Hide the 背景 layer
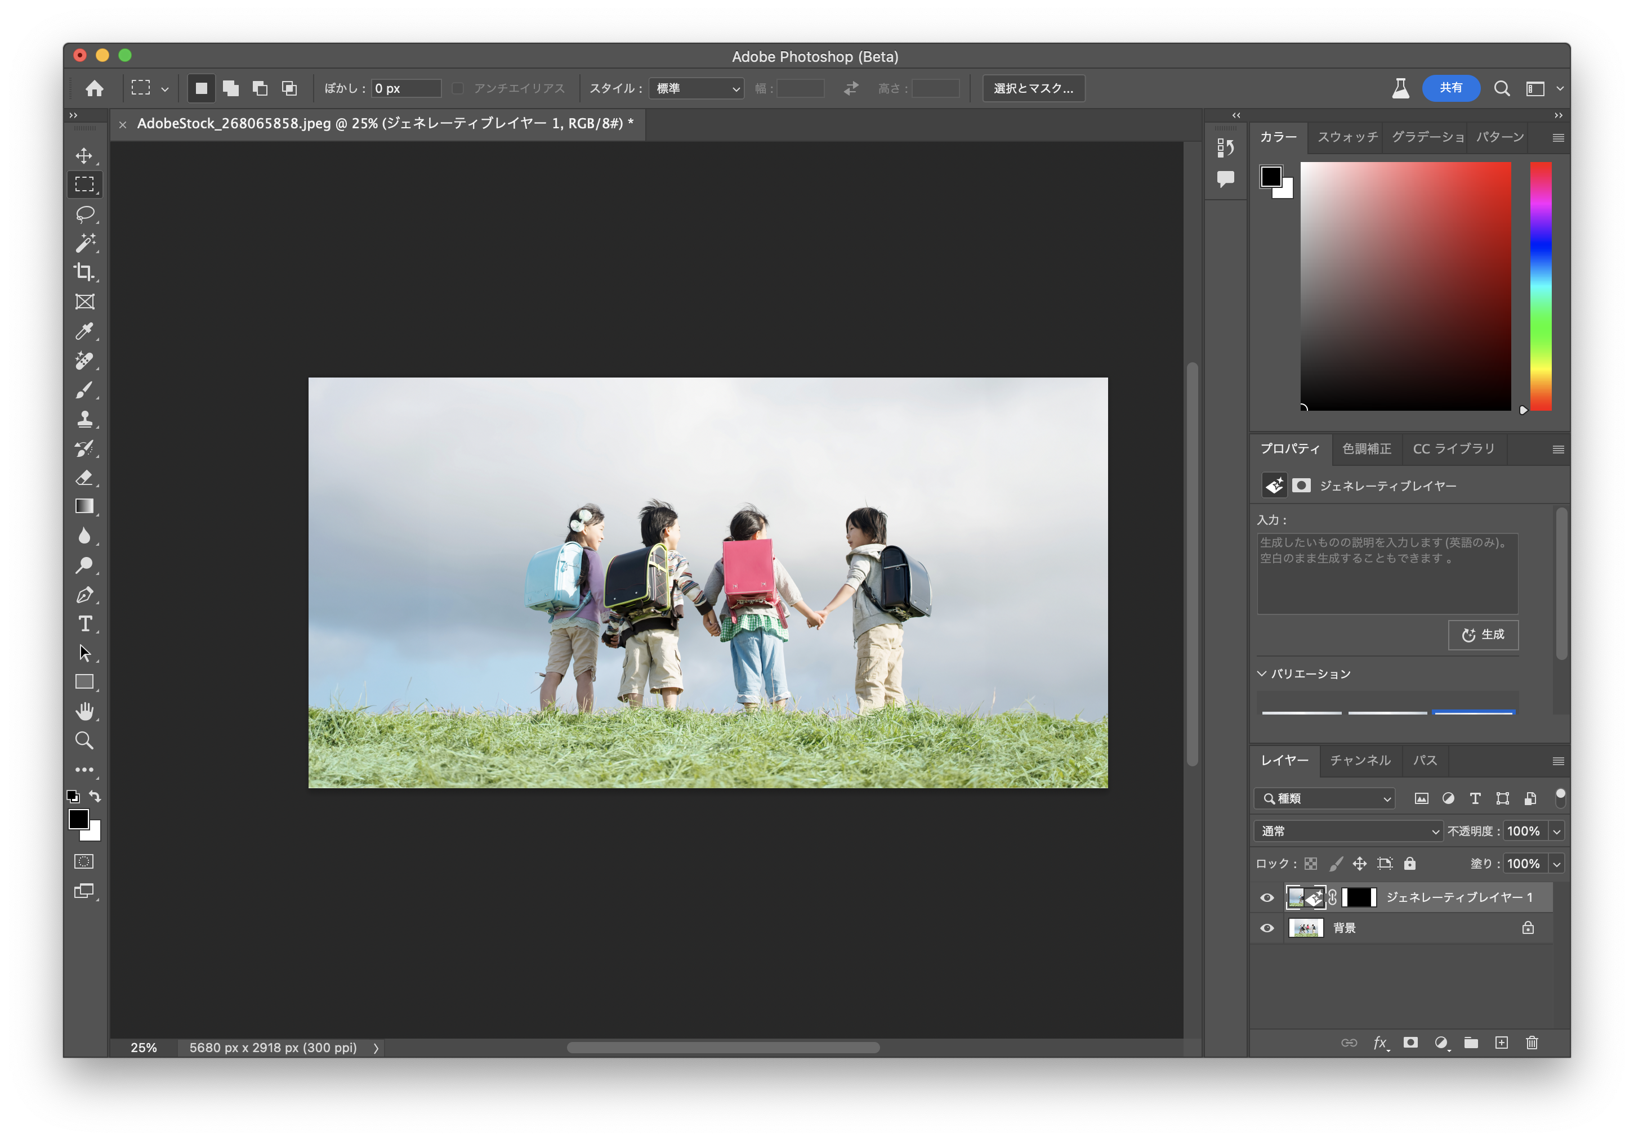 (x=1267, y=928)
